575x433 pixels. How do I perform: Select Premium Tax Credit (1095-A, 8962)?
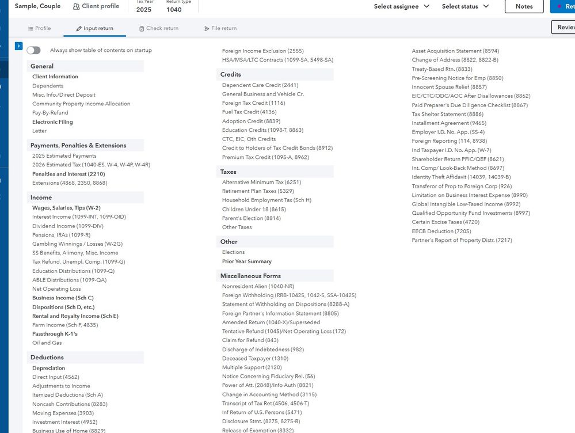pyautogui.click(x=265, y=157)
